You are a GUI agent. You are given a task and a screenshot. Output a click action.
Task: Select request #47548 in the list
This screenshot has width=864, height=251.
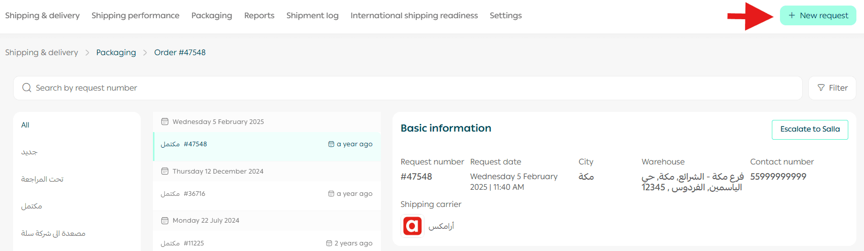[266, 144]
